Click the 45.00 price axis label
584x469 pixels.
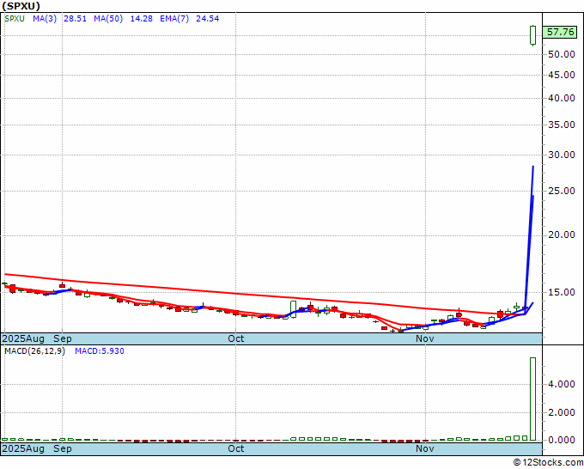tap(562, 75)
